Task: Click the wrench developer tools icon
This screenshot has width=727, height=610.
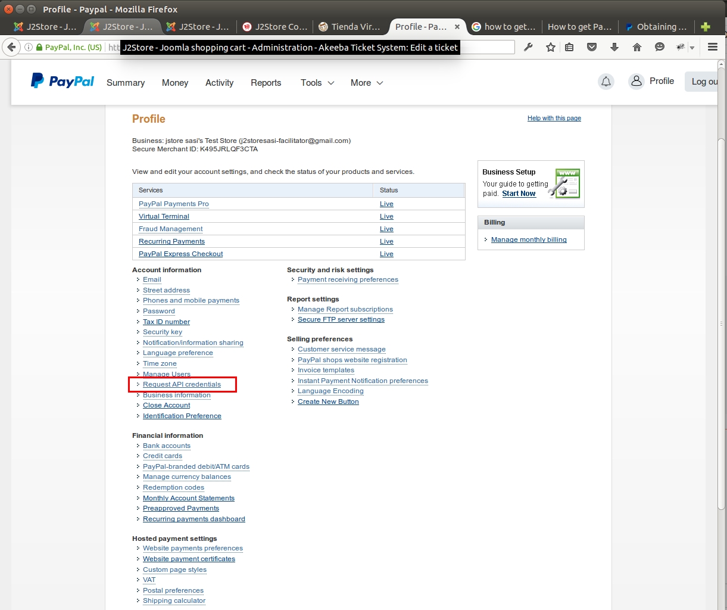Action: coord(528,47)
